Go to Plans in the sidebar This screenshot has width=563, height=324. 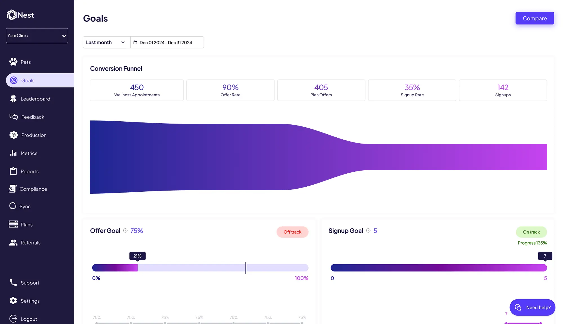pos(26,225)
